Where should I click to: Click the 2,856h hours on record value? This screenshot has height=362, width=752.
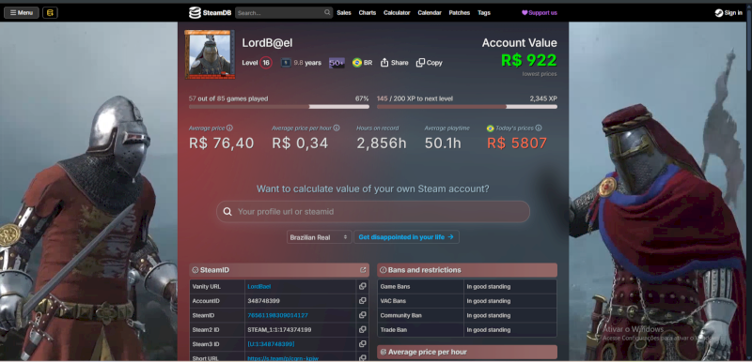tap(382, 143)
